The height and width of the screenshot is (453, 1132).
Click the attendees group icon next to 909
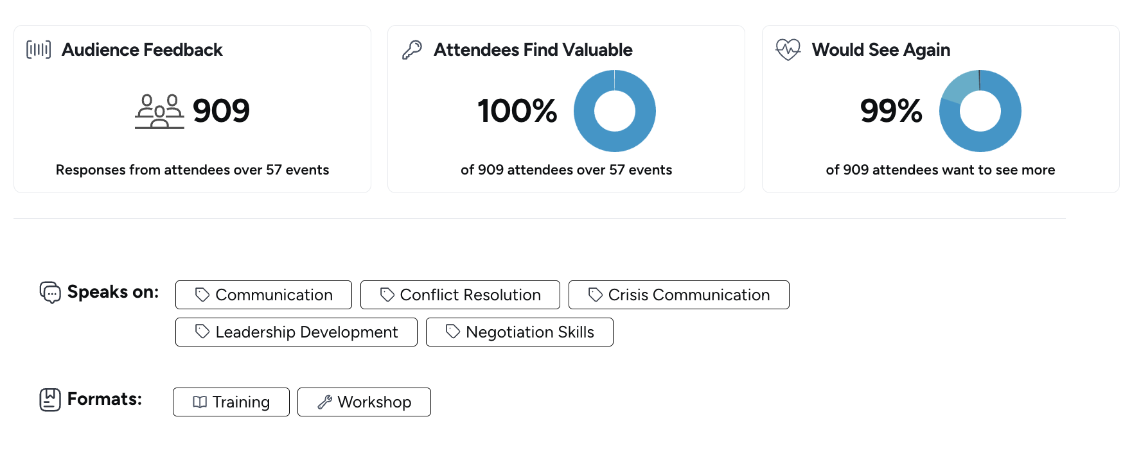point(159,112)
